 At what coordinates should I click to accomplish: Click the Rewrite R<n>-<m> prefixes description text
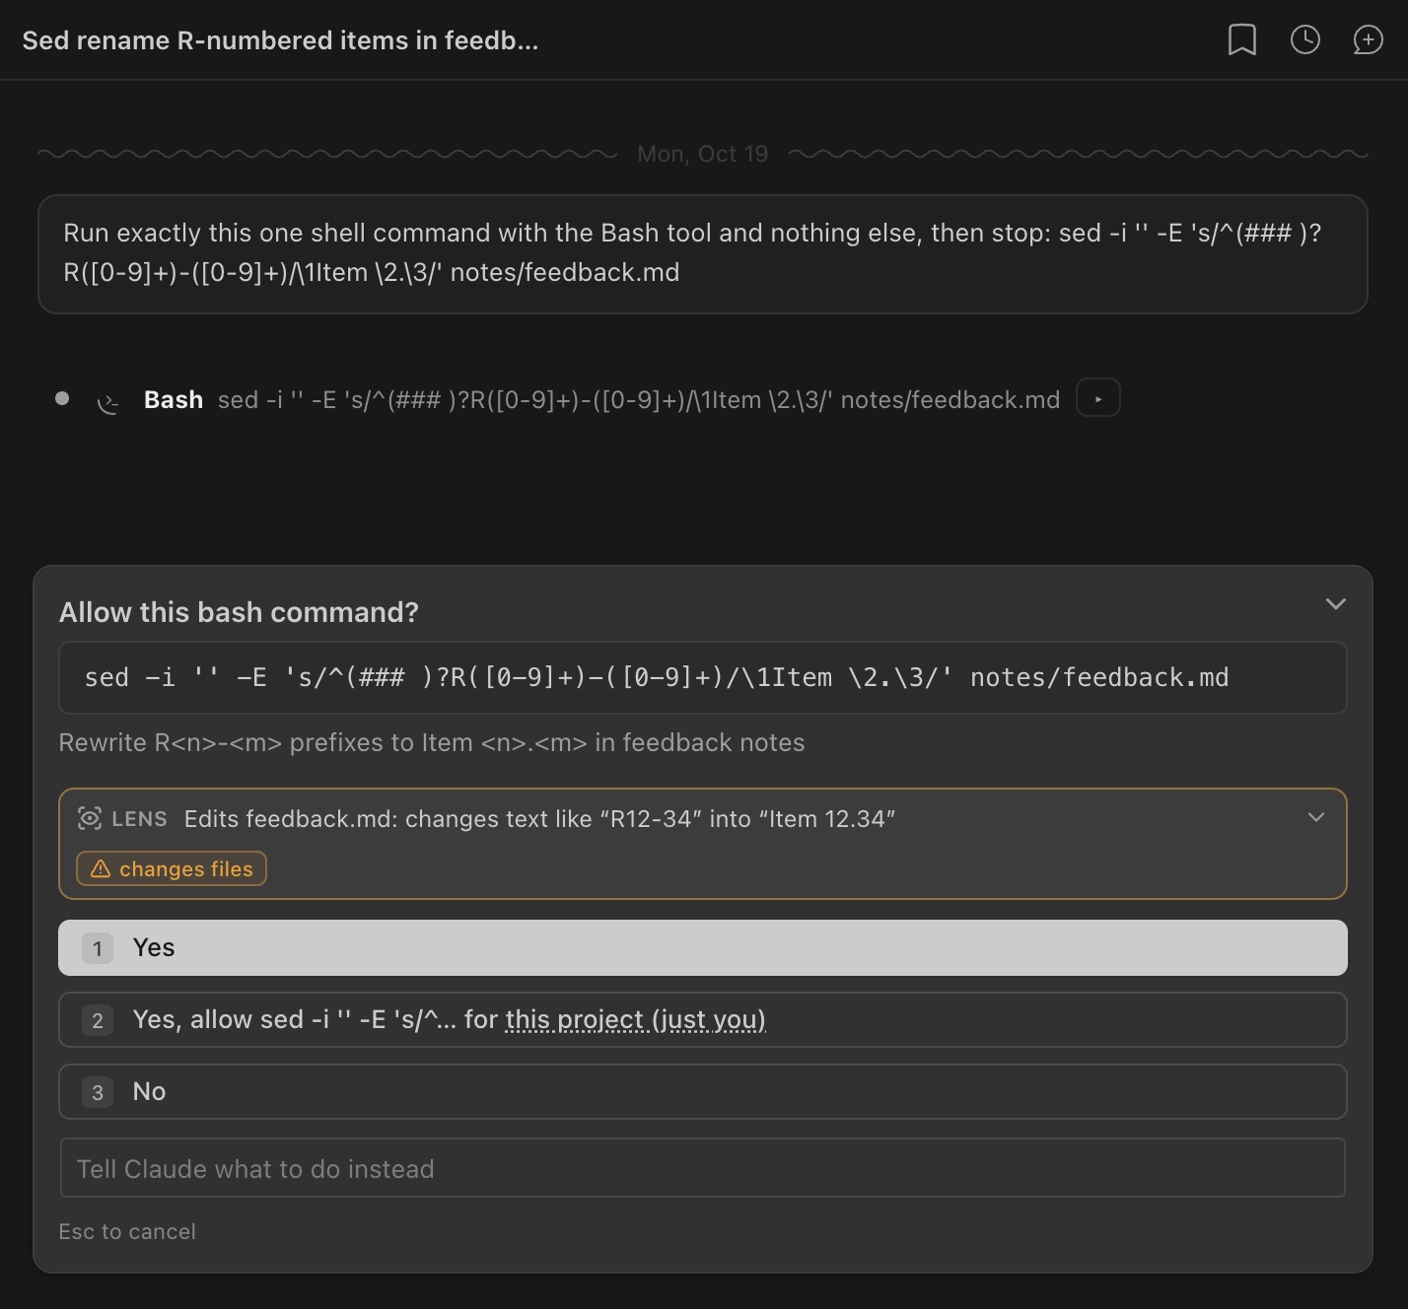pos(432,742)
